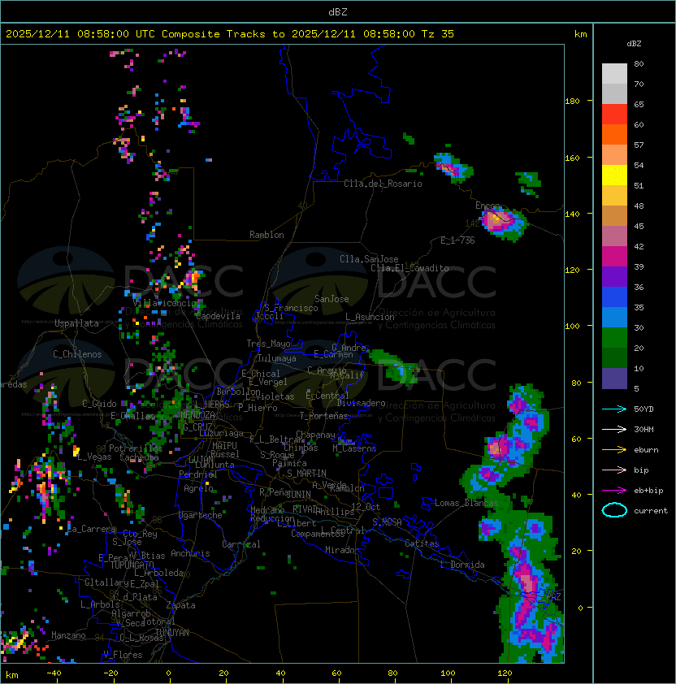Click the cyan 50YD arrow in legend
Image resolution: width=676 pixels, height=684 pixels.
click(x=614, y=409)
